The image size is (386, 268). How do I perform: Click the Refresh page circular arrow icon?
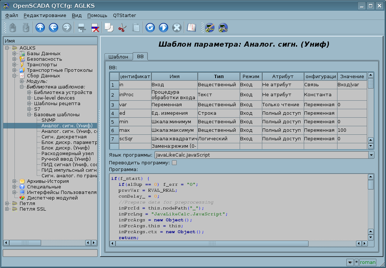150,28
